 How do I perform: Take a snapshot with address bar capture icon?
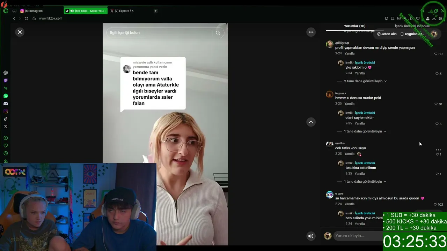coord(393,18)
